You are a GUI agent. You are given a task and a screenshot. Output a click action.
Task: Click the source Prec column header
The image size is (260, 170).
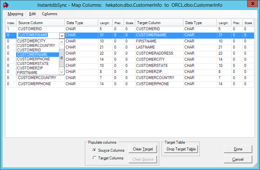[118, 23]
